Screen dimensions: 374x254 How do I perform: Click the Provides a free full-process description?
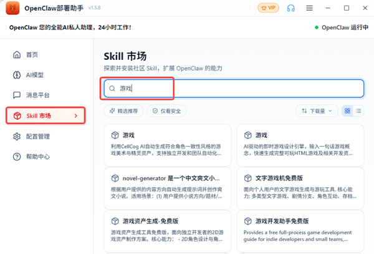[x=297, y=236]
